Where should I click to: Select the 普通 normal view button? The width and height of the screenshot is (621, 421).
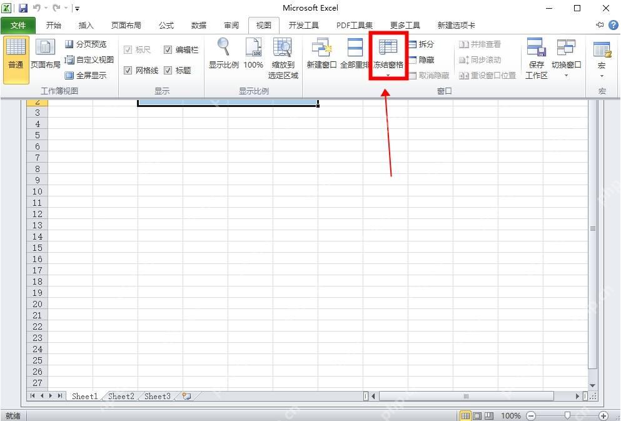click(16, 60)
